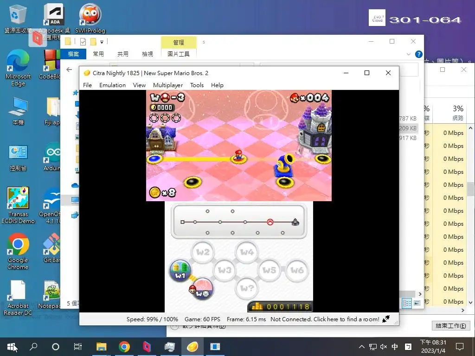Open the Windows Start menu
Viewport: 475px width, 356px height.
(12, 347)
